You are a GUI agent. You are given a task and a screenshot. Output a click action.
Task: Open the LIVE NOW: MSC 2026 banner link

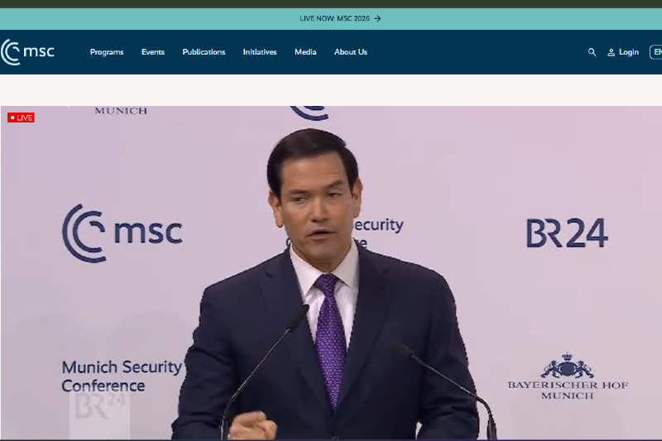click(340, 18)
